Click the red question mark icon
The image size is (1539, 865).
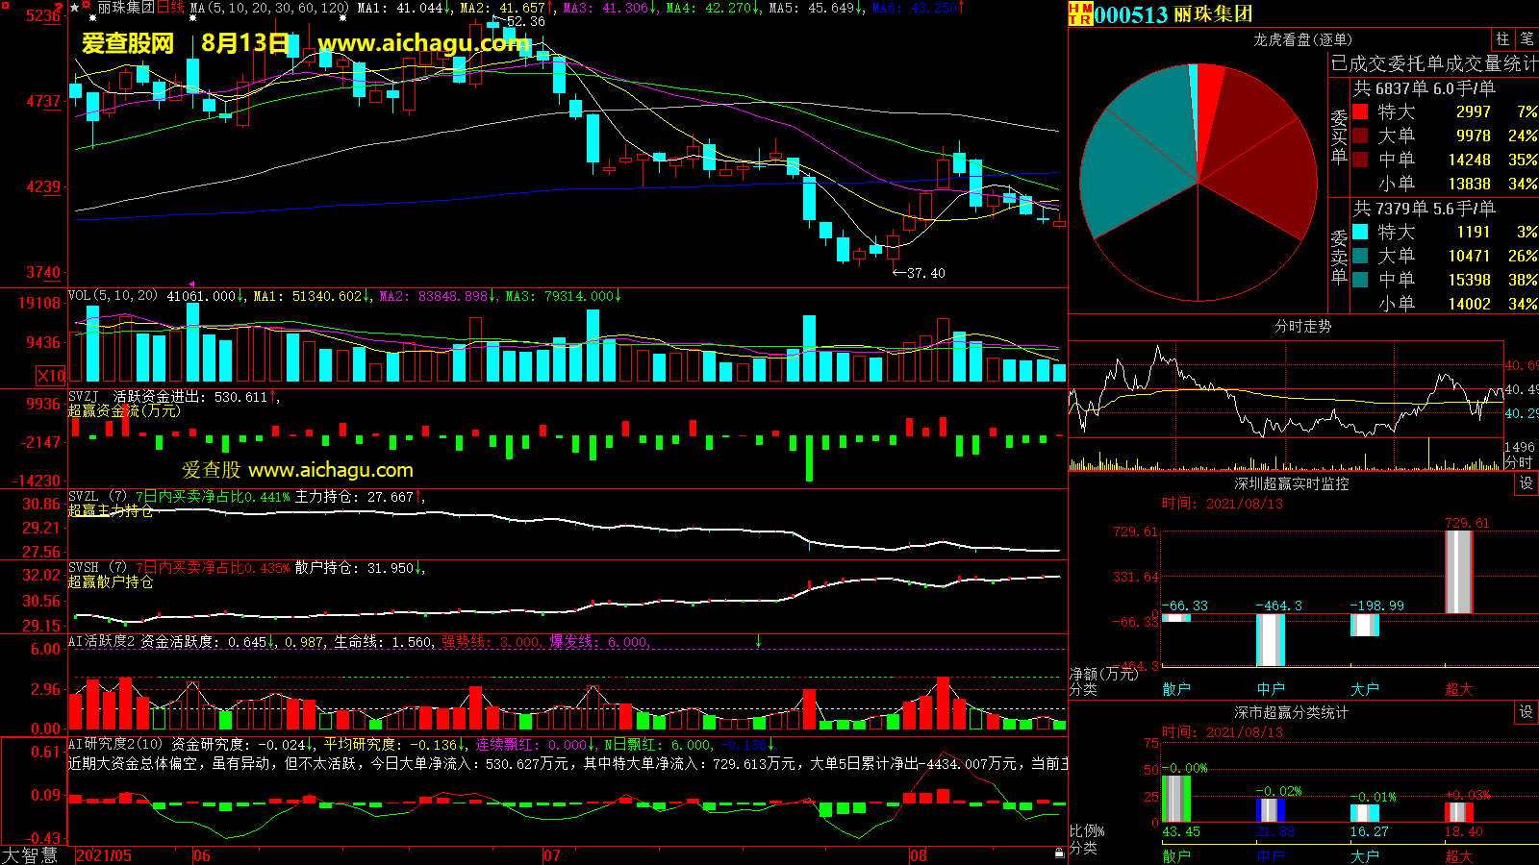click(x=61, y=8)
